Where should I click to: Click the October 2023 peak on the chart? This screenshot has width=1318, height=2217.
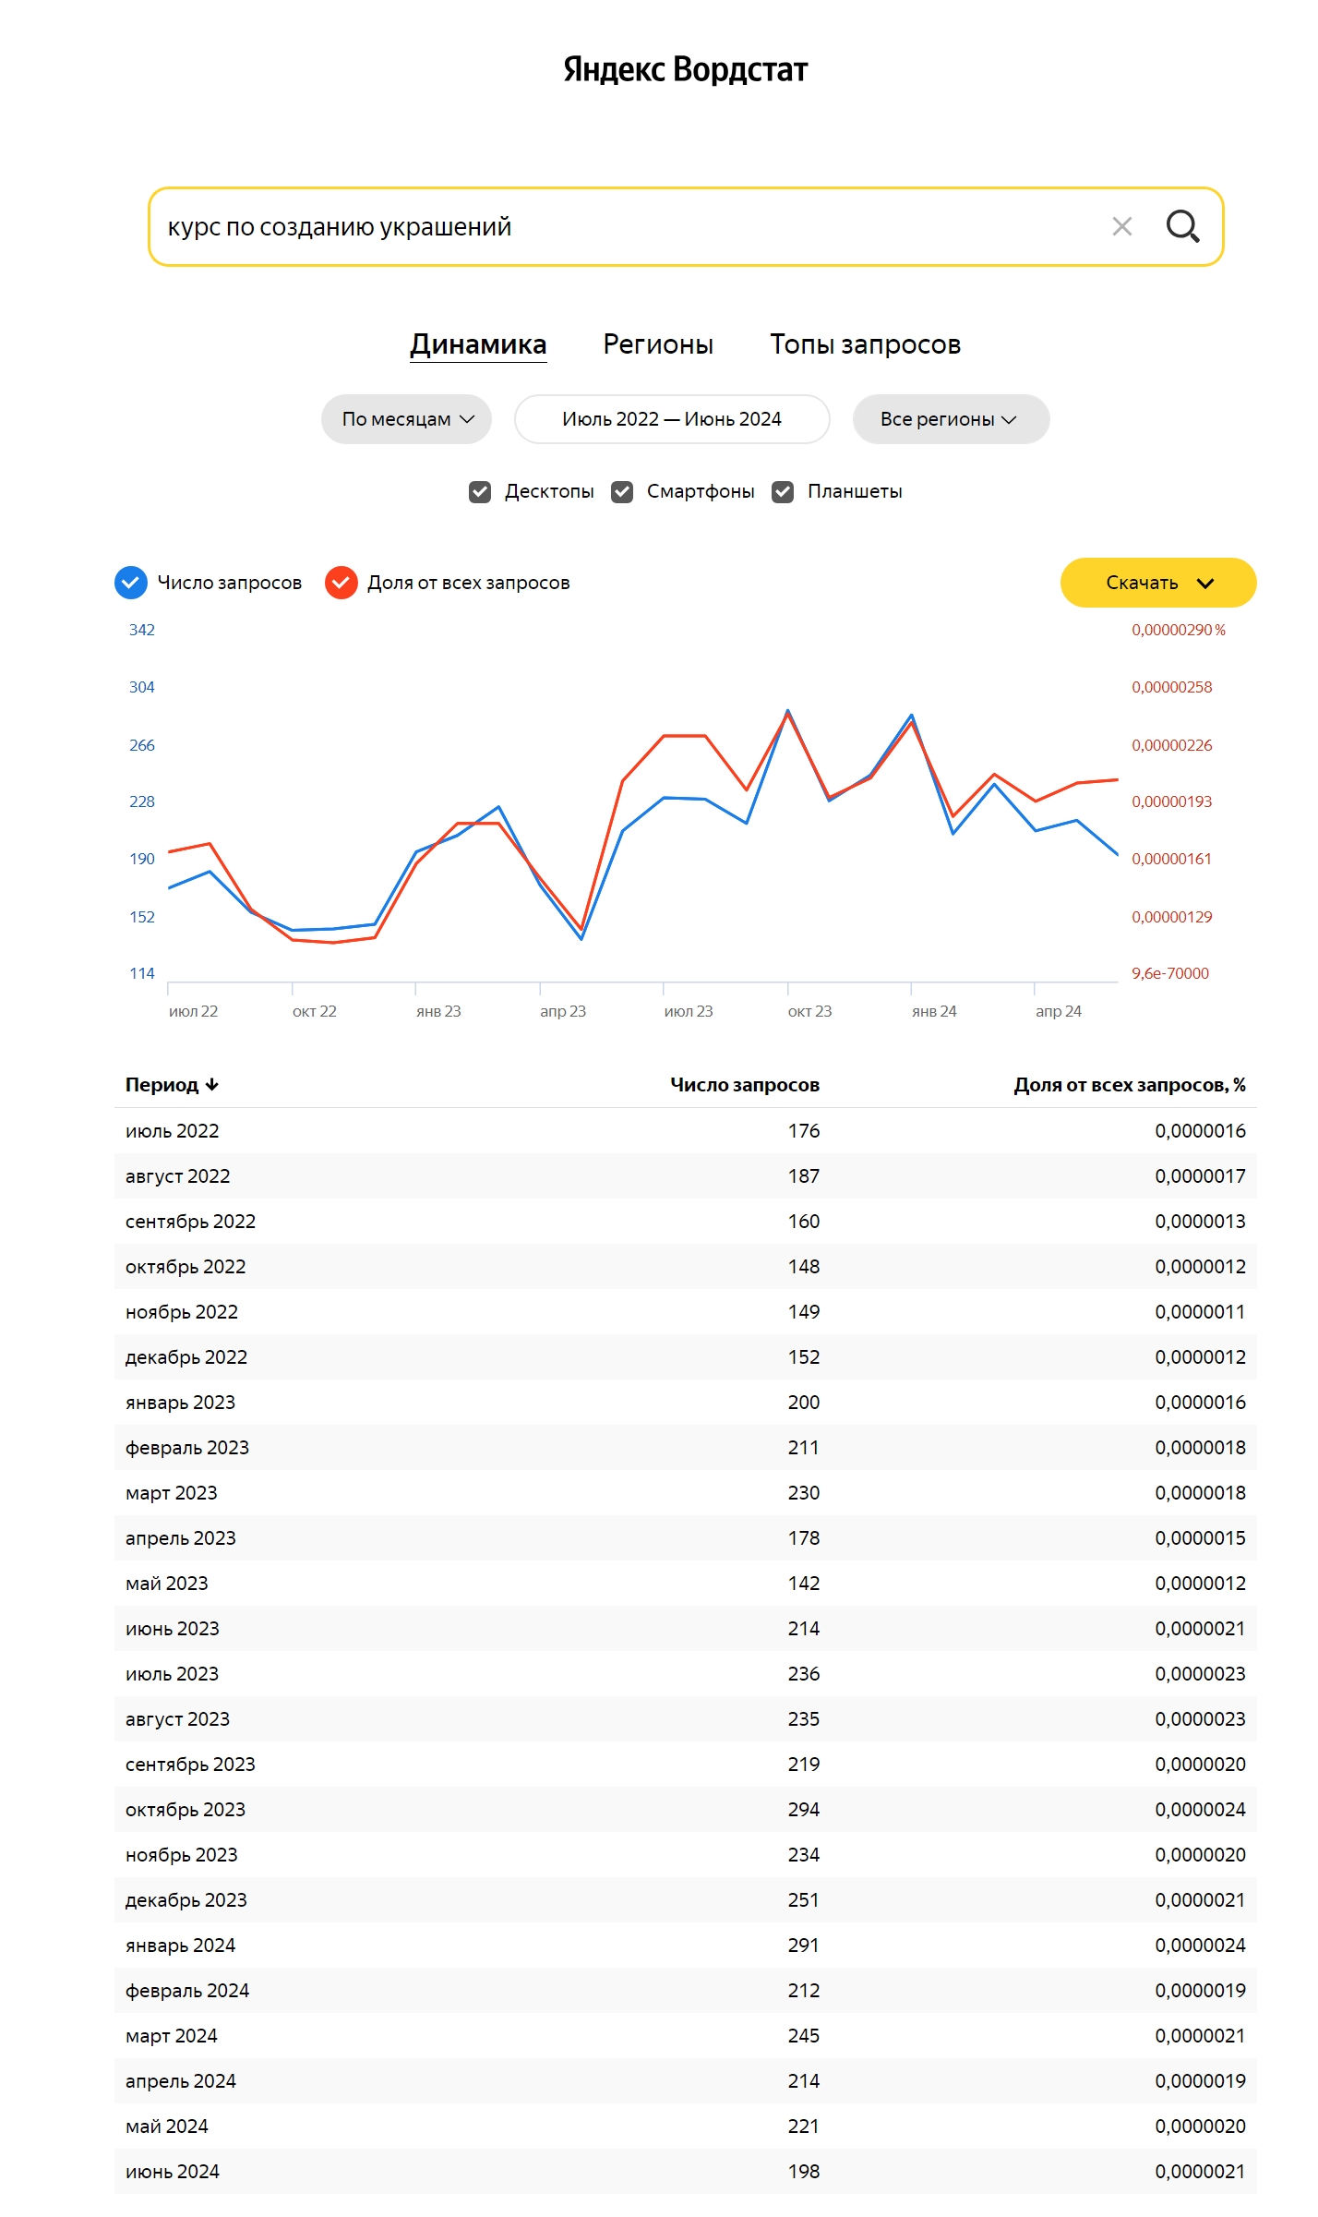[x=787, y=711]
